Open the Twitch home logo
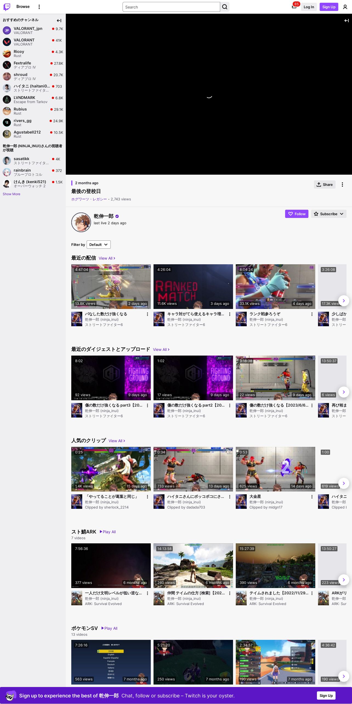 [7, 7]
